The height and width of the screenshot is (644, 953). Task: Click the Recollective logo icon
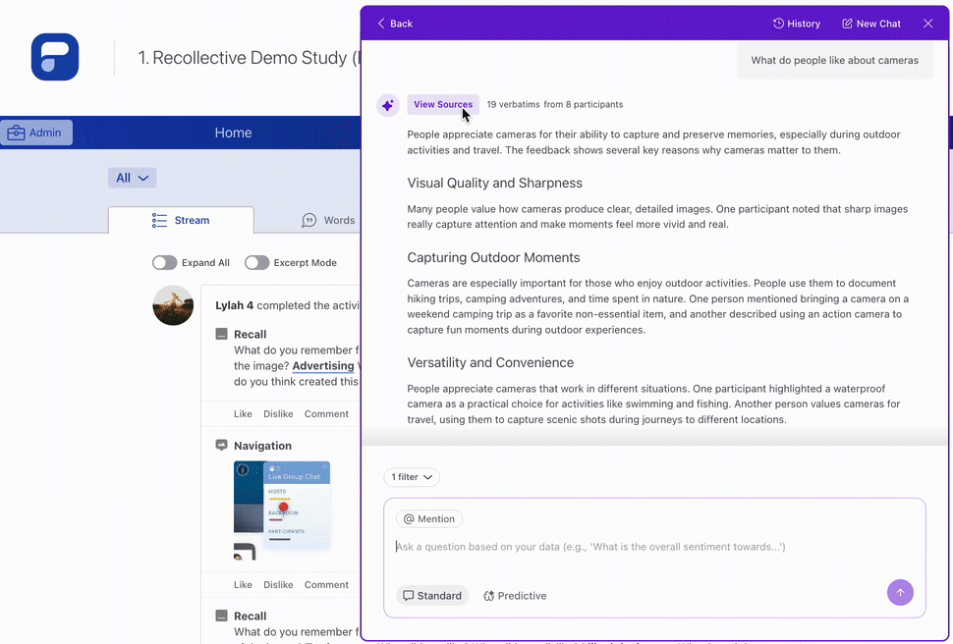tap(55, 57)
